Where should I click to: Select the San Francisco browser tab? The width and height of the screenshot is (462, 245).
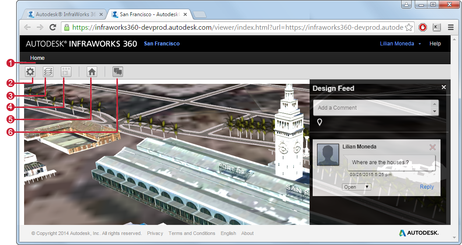[149, 14]
